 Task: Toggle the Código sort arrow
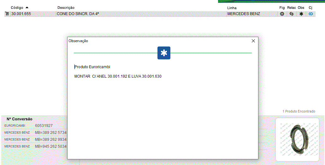(x=27, y=8)
